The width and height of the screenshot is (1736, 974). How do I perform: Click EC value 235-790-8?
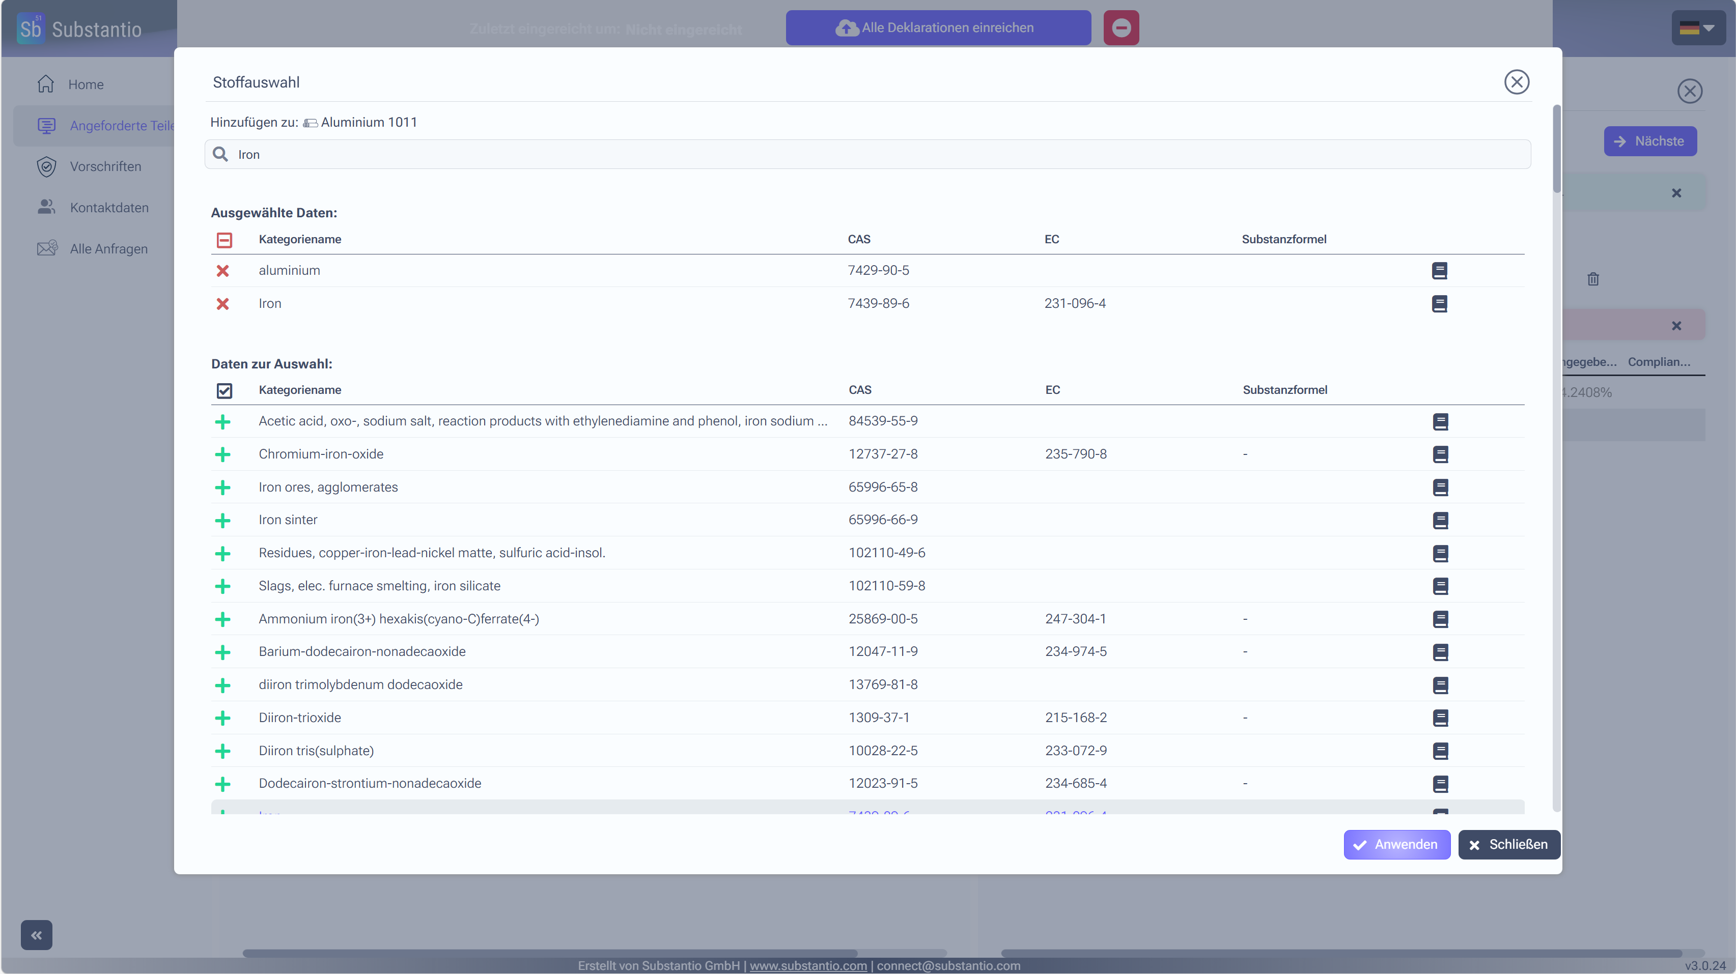(1076, 454)
